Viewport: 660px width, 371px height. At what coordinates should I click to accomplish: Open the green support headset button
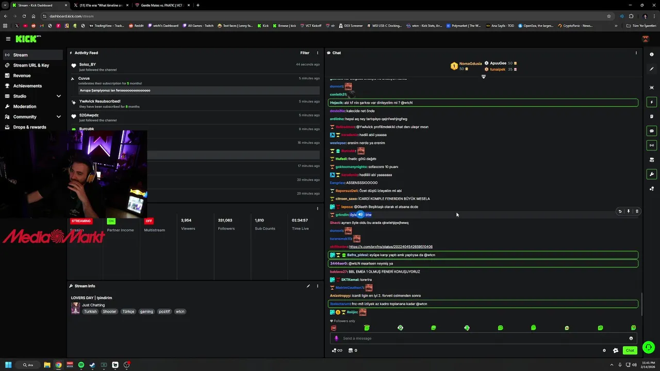point(649,347)
